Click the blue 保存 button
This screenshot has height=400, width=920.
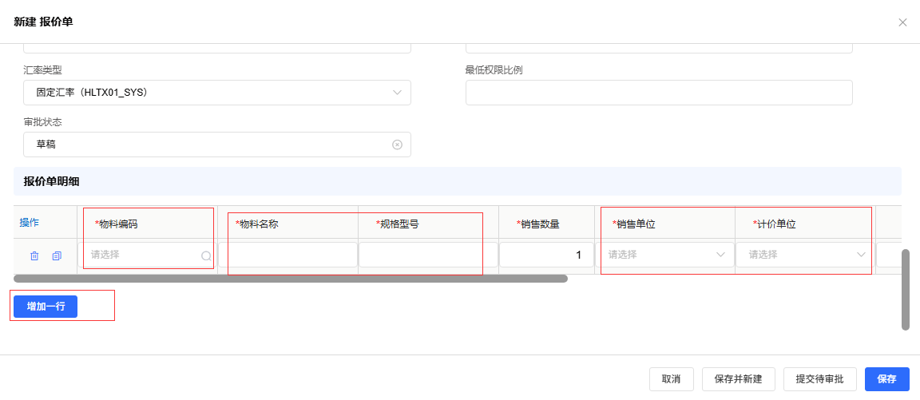coord(886,379)
